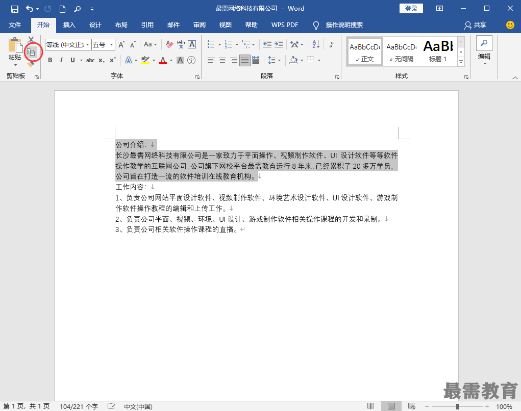
Task: Open the 编辑 editing group button
Action: tap(484, 51)
